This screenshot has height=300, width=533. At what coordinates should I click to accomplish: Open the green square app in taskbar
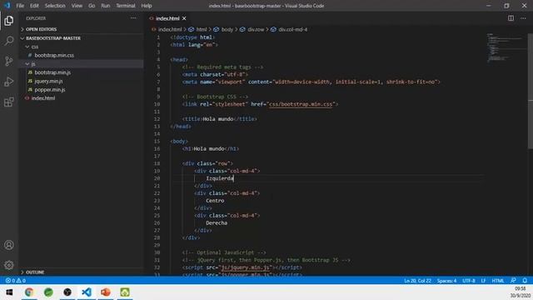tap(125, 292)
